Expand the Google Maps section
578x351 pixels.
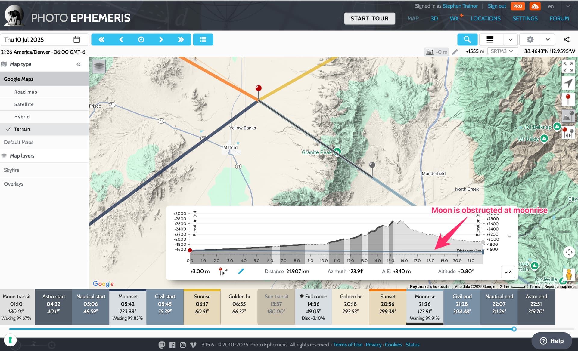pos(44,79)
